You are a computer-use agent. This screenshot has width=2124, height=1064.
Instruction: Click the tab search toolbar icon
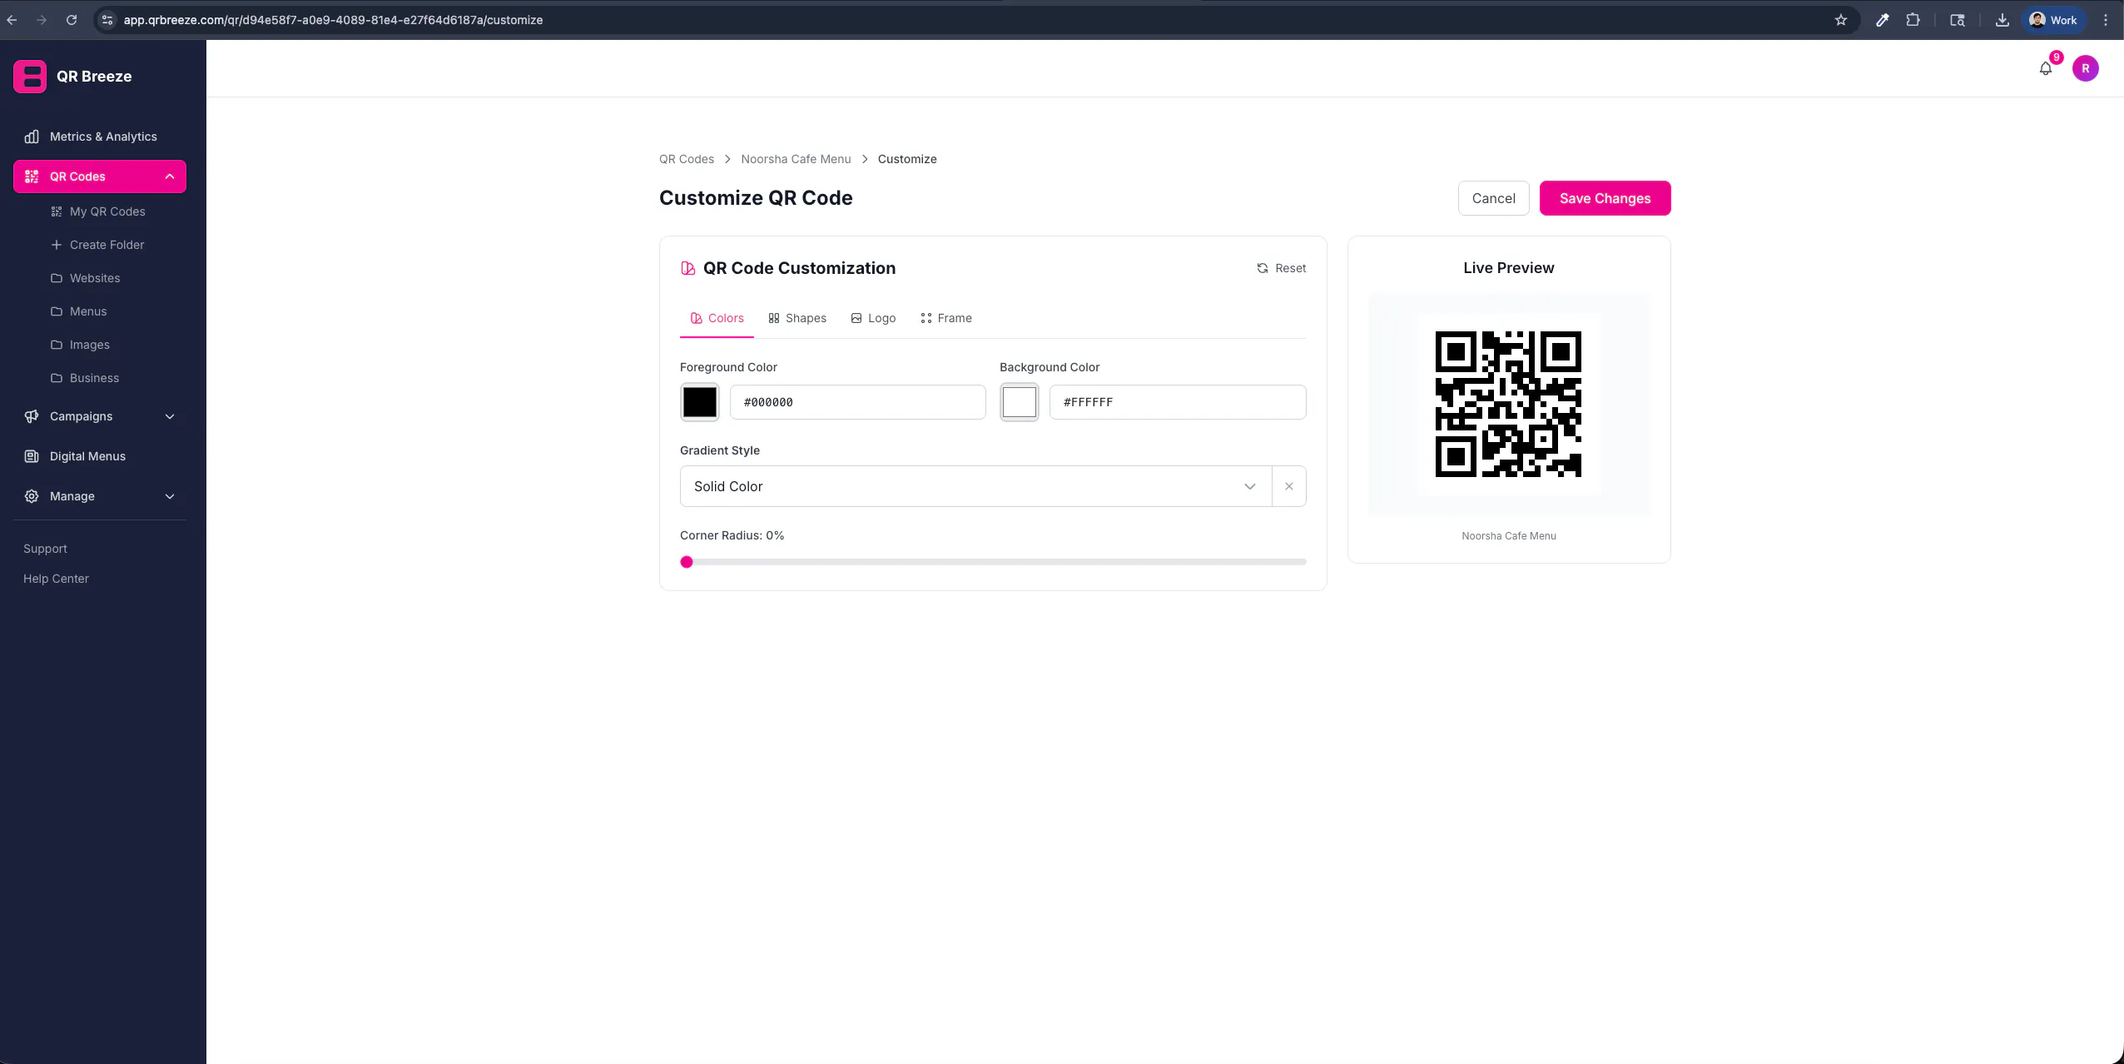pos(1957,20)
